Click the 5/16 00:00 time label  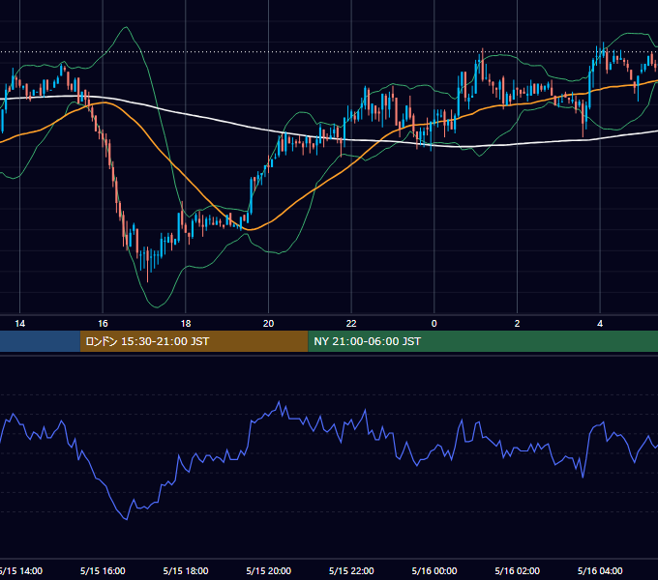pos(434,570)
